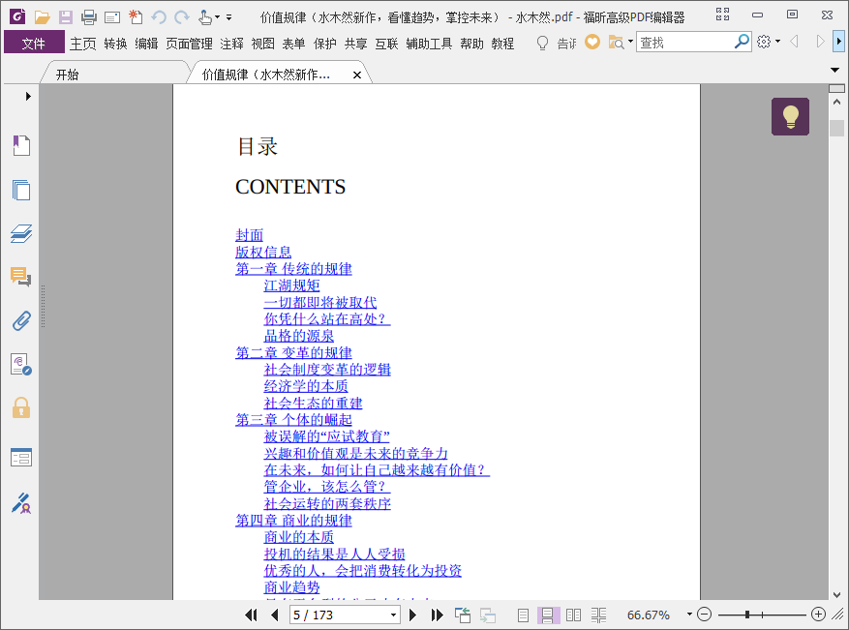Image resolution: width=849 pixels, height=630 pixels.
Task: Click the page number input field
Action: [x=340, y=615]
